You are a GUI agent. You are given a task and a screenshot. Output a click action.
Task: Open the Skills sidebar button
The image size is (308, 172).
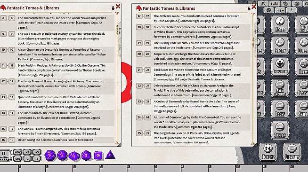click(302, 109)
